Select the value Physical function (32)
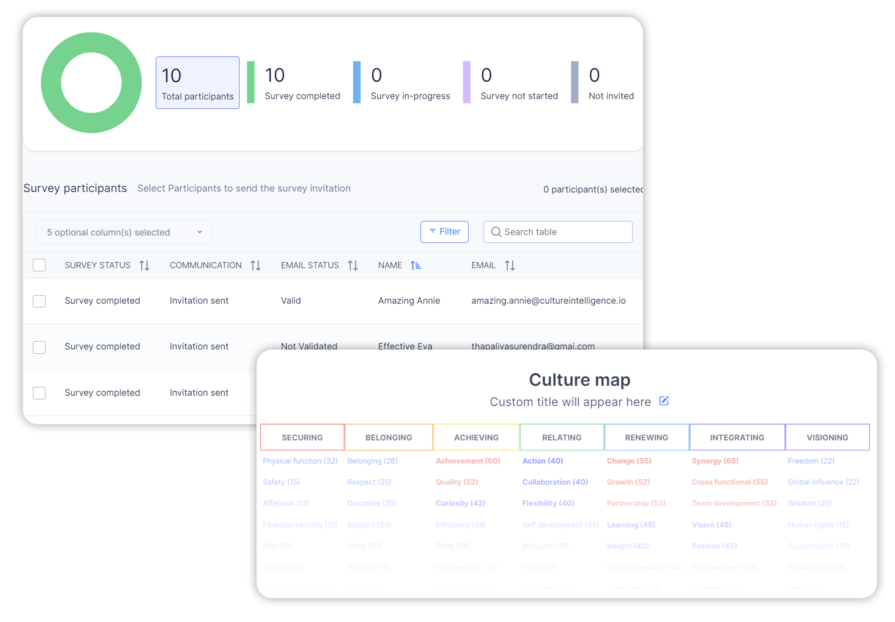The height and width of the screenshot is (622, 895). click(300, 461)
